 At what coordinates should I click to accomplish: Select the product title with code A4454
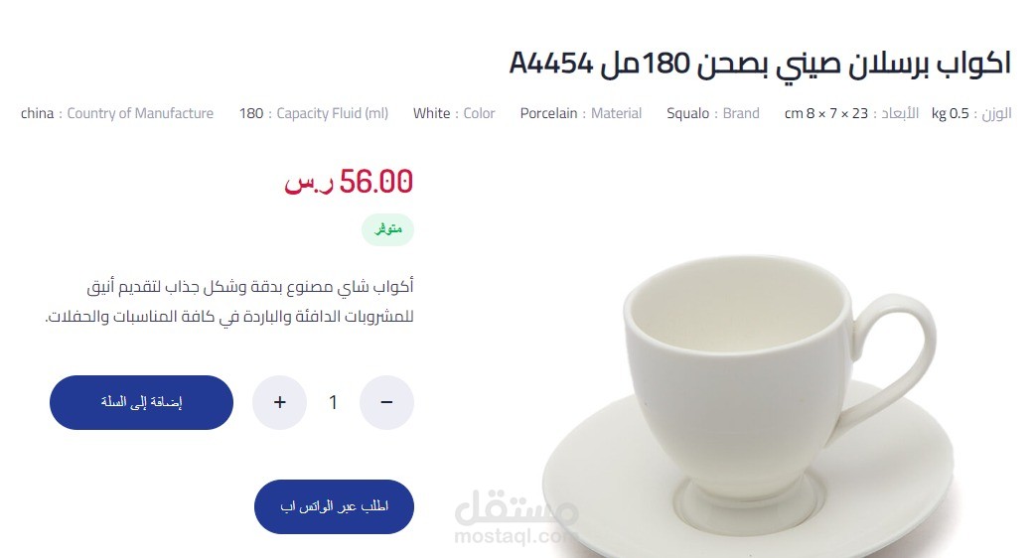click(x=760, y=64)
